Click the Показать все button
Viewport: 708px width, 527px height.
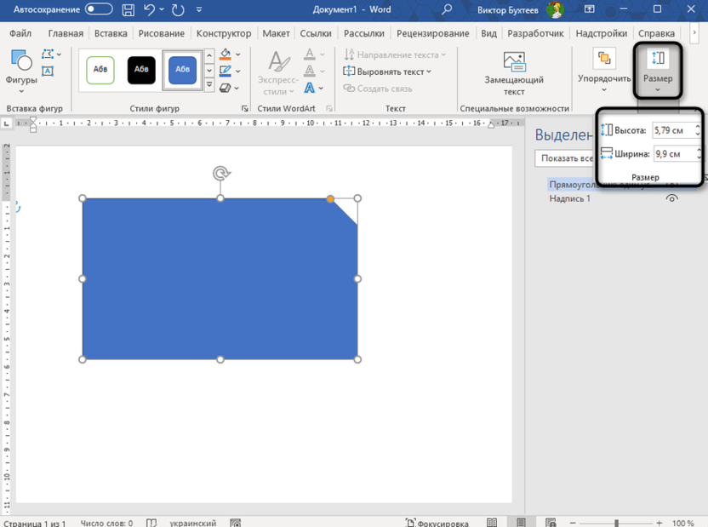click(x=565, y=158)
